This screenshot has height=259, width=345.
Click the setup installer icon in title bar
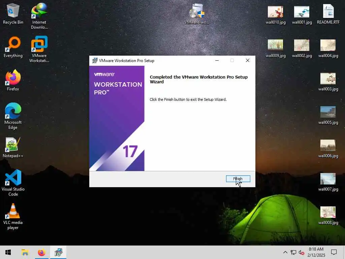[x=95, y=61]
